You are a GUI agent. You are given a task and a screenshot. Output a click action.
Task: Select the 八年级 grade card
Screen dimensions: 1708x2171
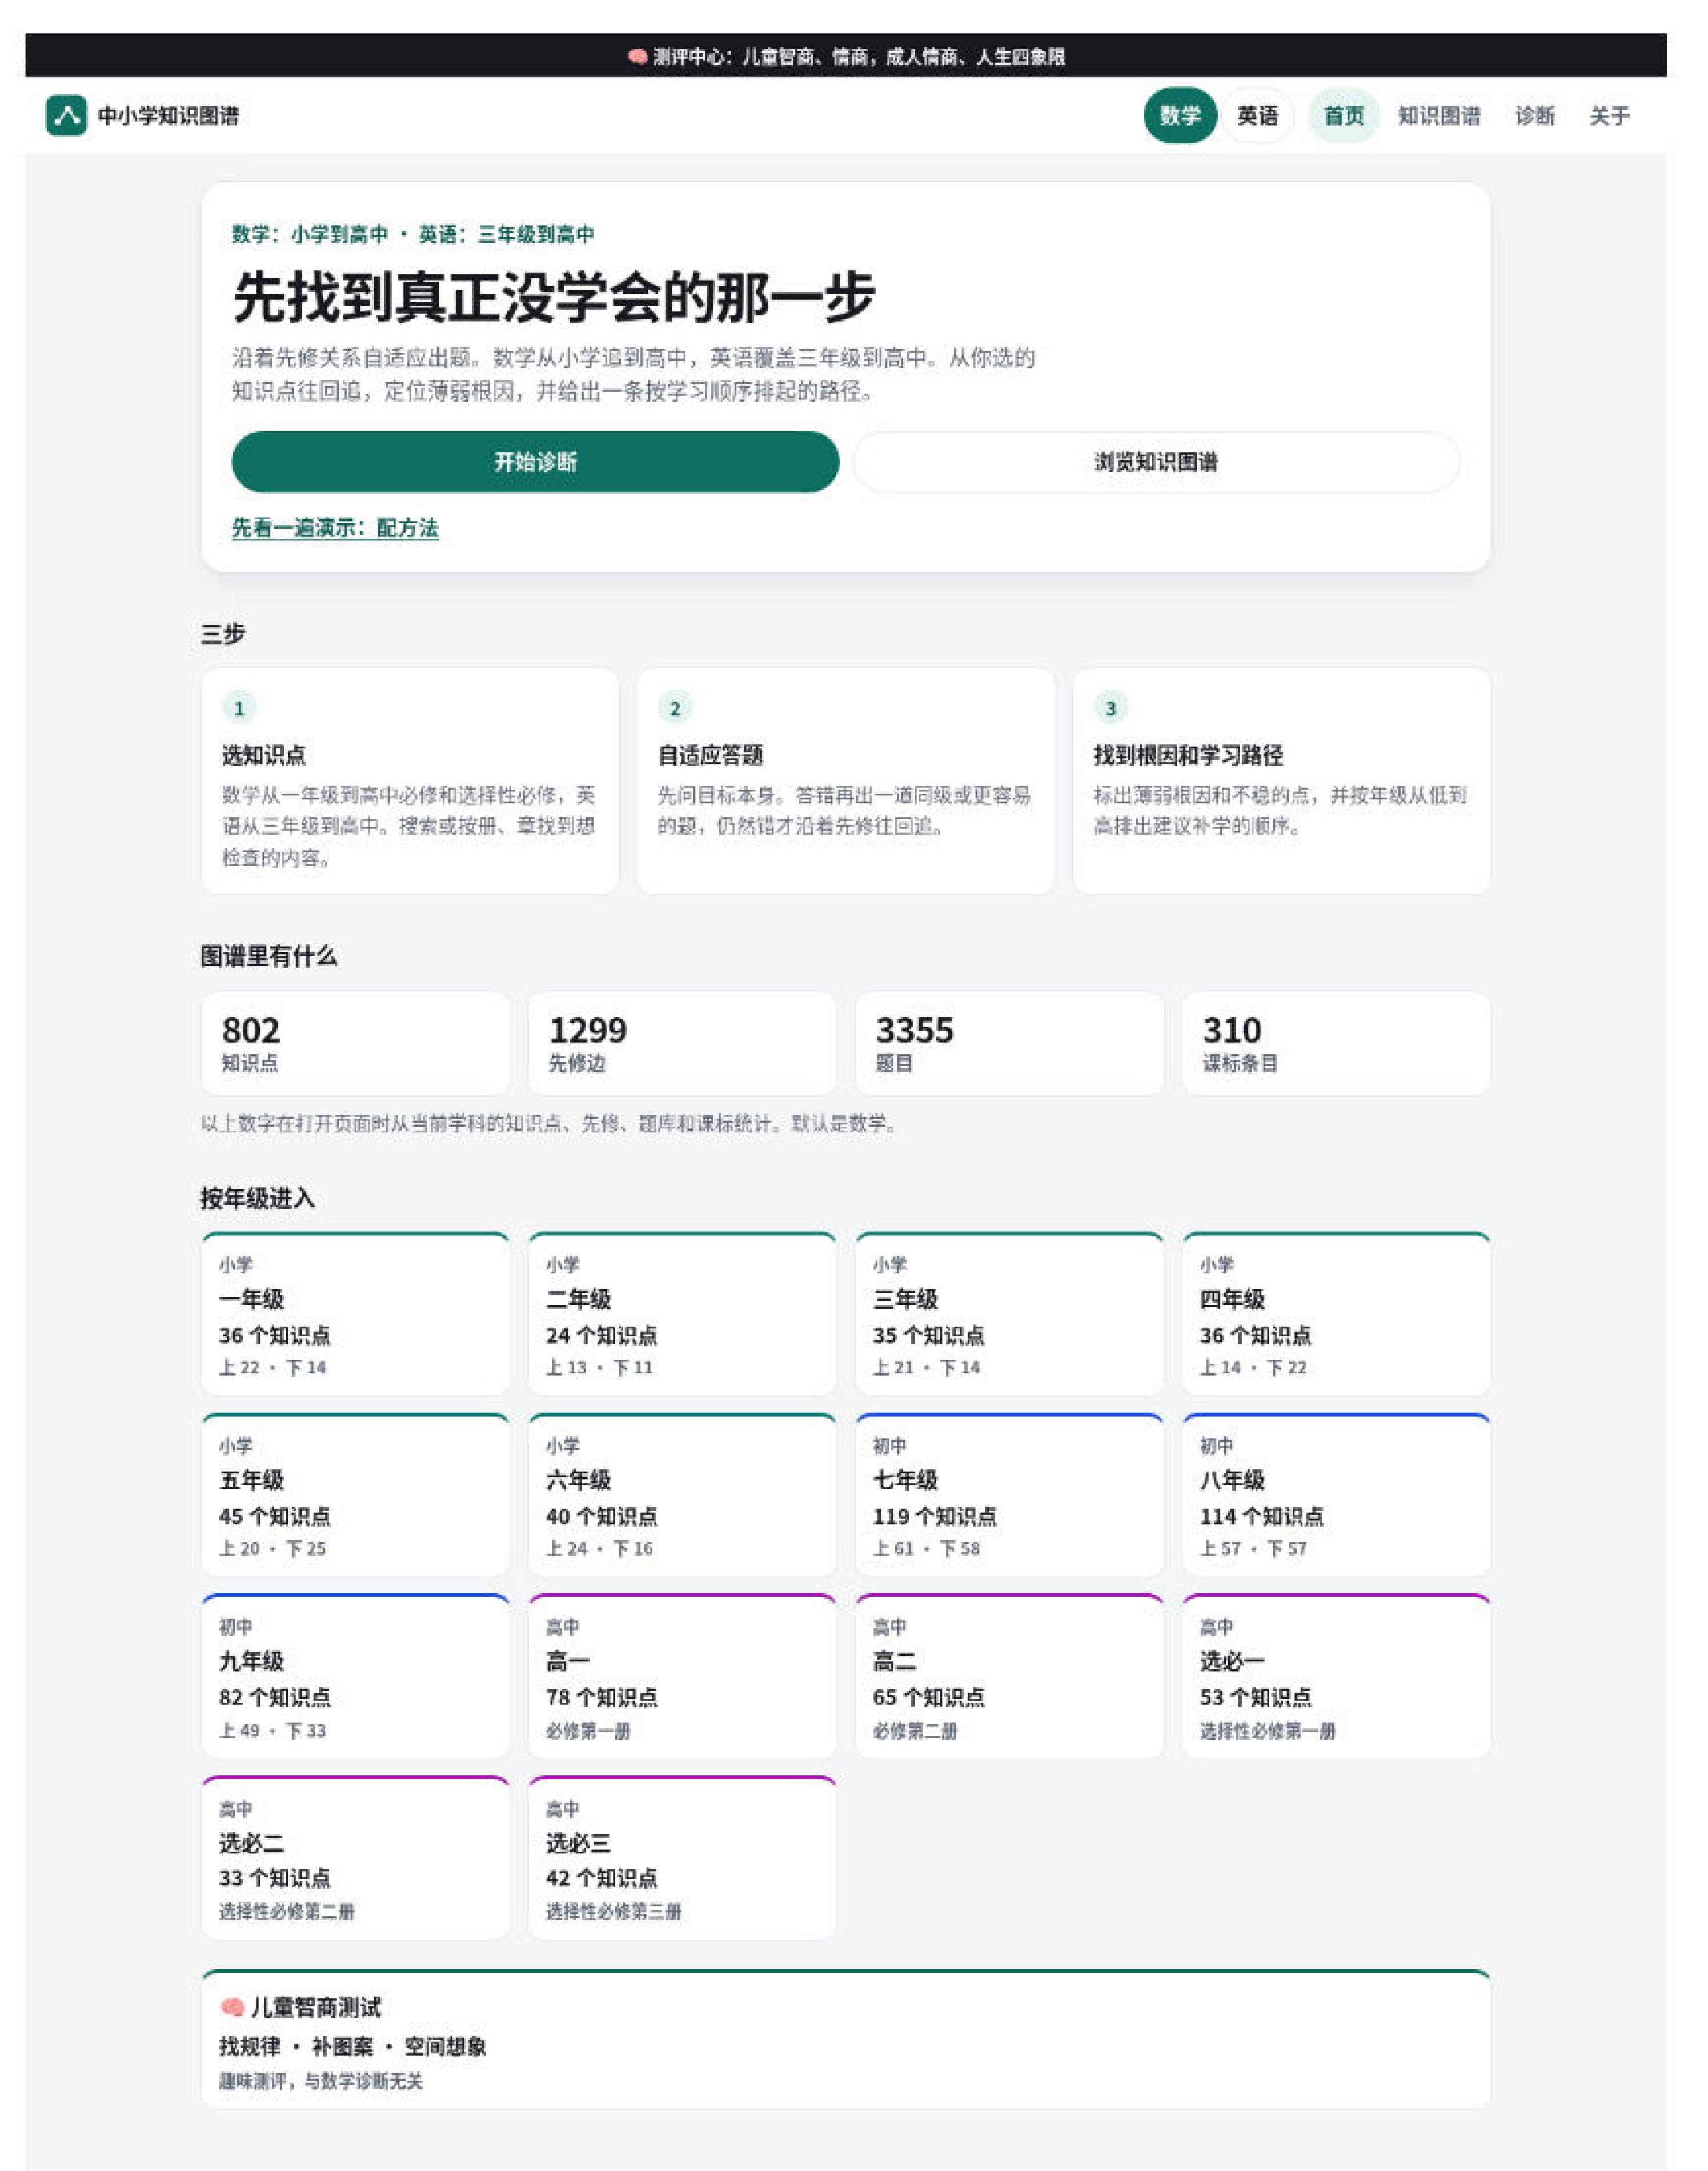1336,1494
